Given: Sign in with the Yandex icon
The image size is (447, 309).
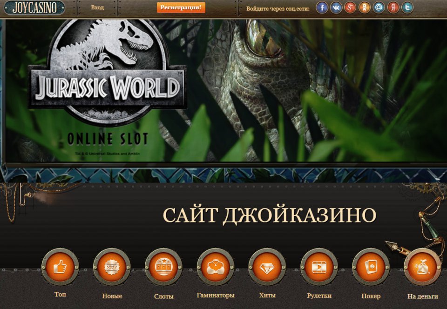Looking at the screenshot, I should (393, 8).
